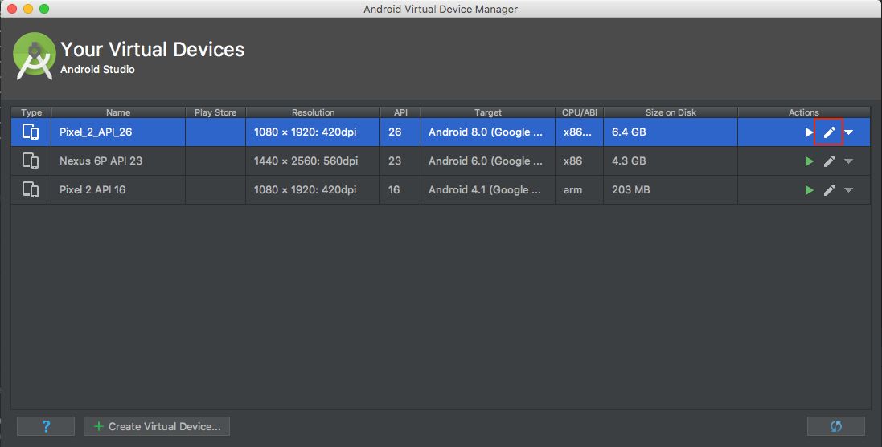This screenshot has width=882, height=447.
Task: Refresh the device list with the refresh button
Action: (x=836, y=426)
